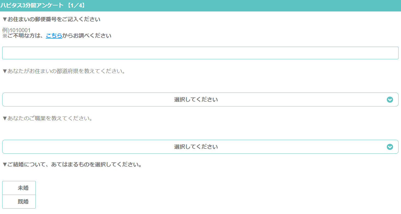Click the teal chevron icon on occupation dropdown
The height and width of the screenshot is (214, 401).
pos(390,147)
